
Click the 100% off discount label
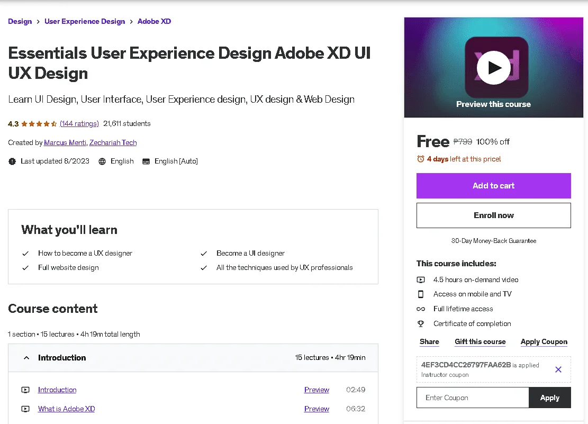tap(493, 142)
